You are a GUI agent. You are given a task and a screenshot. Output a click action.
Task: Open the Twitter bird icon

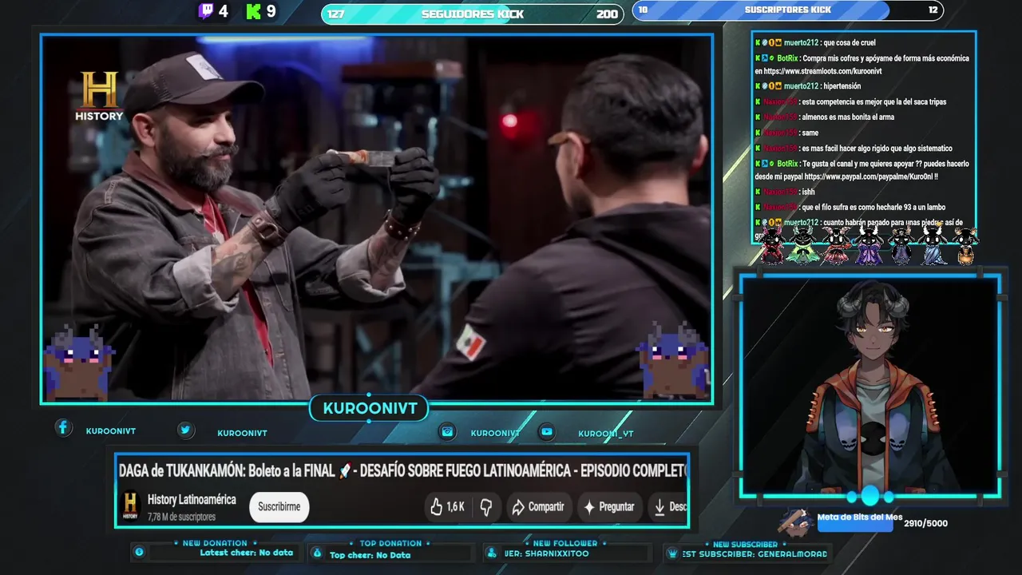185,430
